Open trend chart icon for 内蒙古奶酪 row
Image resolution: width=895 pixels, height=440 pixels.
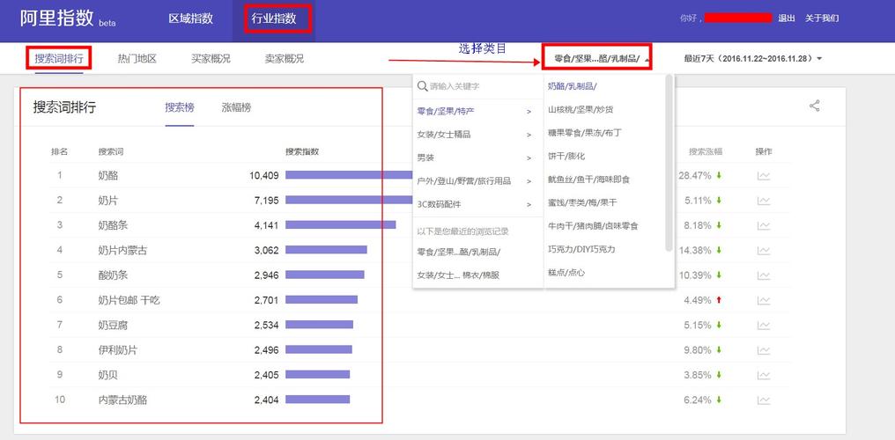763,400
